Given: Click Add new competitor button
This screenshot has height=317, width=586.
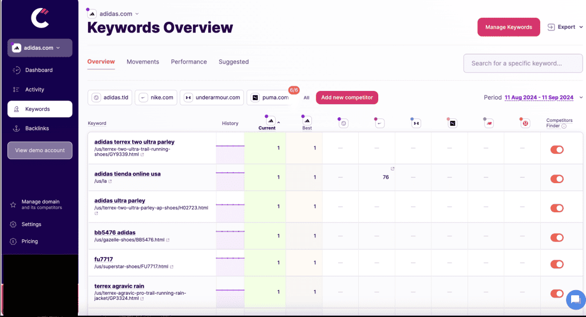Looking at the screenshot, I should click(347, 98).
